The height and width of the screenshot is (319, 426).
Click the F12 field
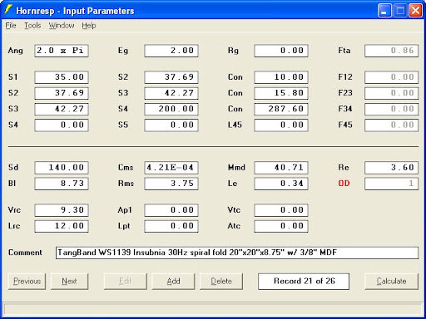[391, 77]
